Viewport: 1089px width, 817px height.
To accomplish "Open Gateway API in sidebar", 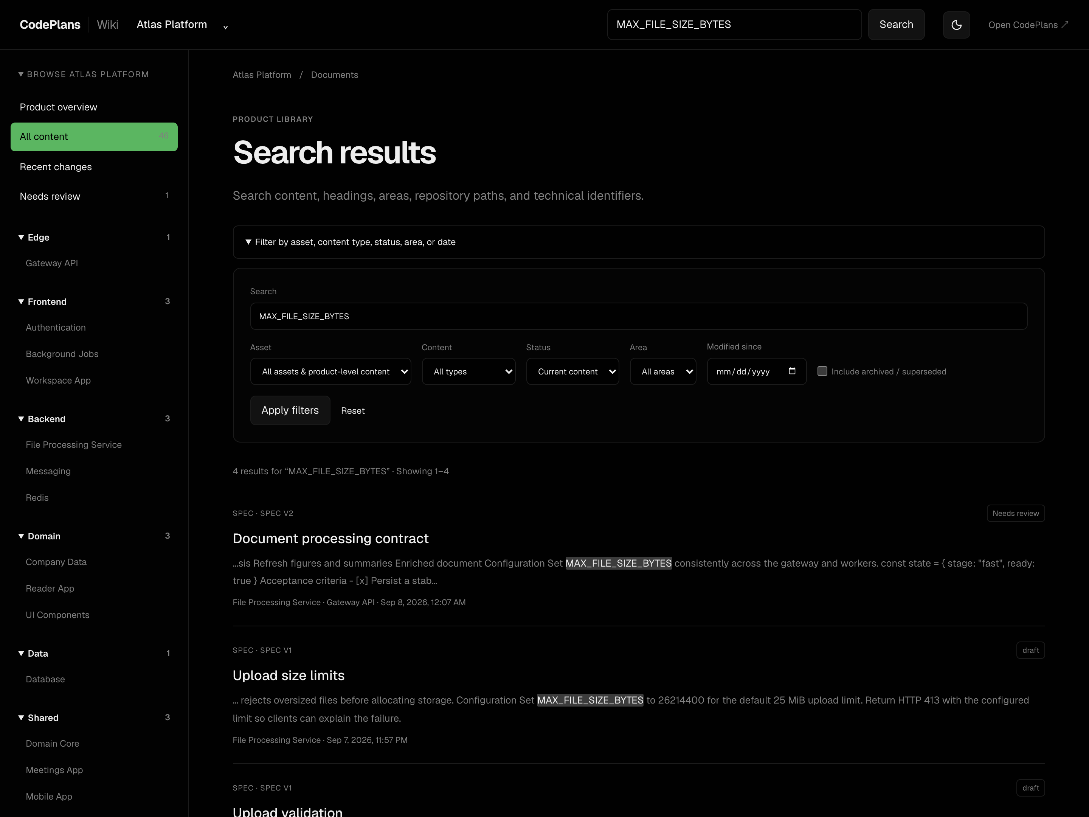I will [x=52, y=264].
